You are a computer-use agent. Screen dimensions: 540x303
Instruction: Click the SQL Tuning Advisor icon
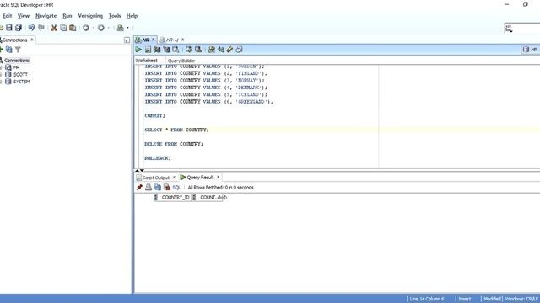coord(175,50)
